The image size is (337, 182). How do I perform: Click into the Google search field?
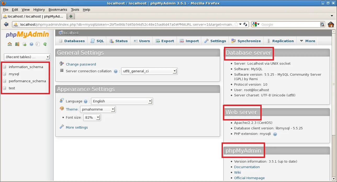point(290,24)
